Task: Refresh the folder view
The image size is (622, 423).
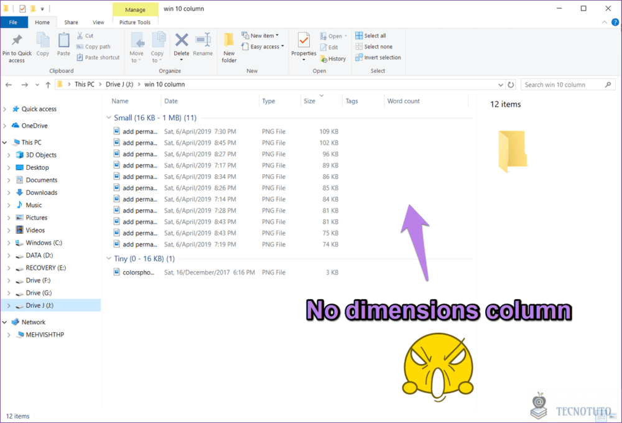Action: (x=511, y=85)
